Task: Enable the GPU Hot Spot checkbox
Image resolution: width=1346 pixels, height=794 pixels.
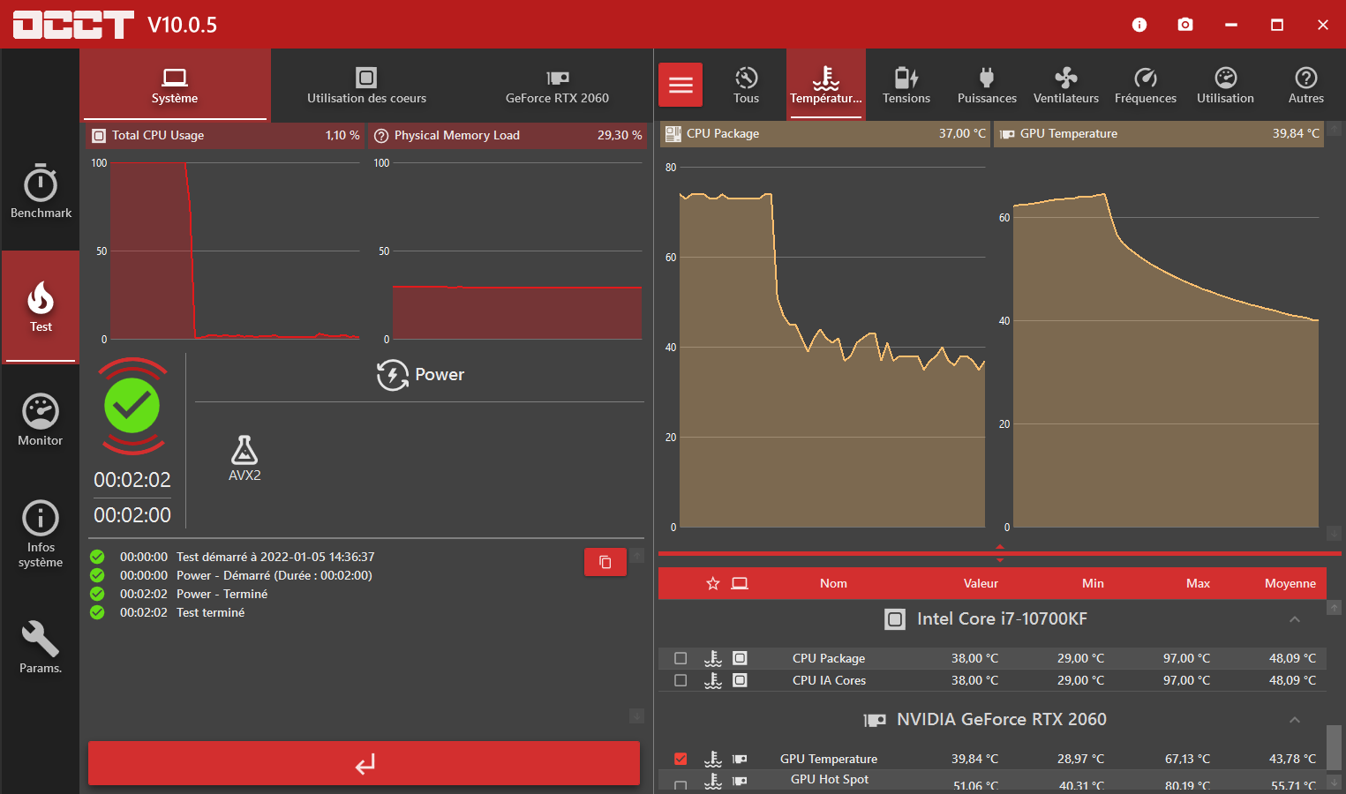Action: [681, 784]
